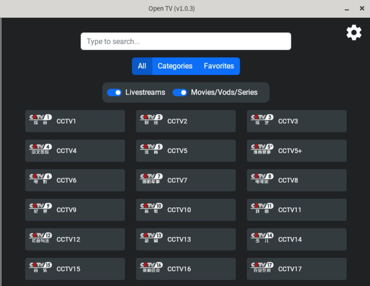This screenshot has width=370, height=286.
Task: Click the CCTV13 channel logo
Action: [x=151, y=238]
